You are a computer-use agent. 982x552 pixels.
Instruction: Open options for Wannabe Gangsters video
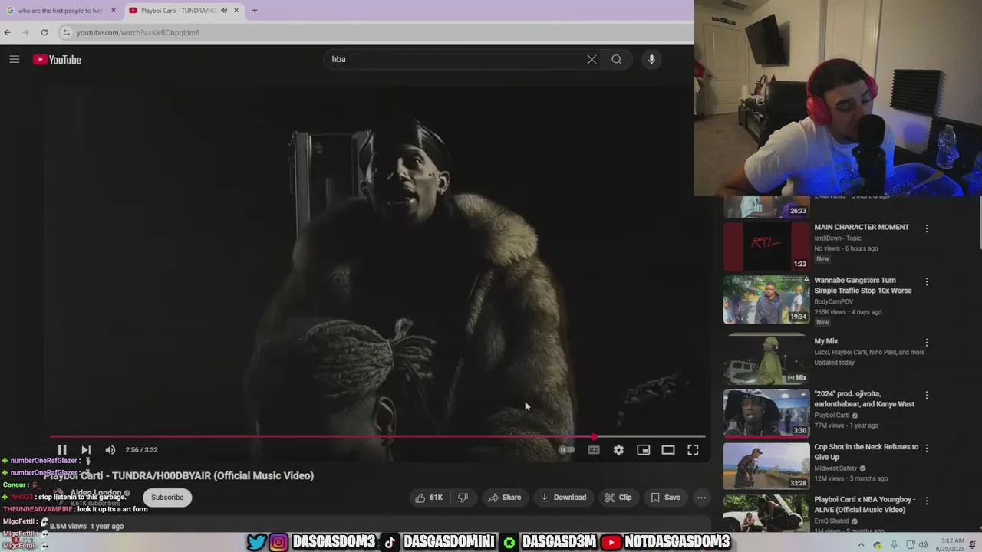coord(927,281)
